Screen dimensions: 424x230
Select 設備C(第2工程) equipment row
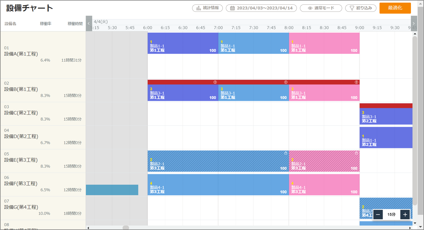pos(43,114)
